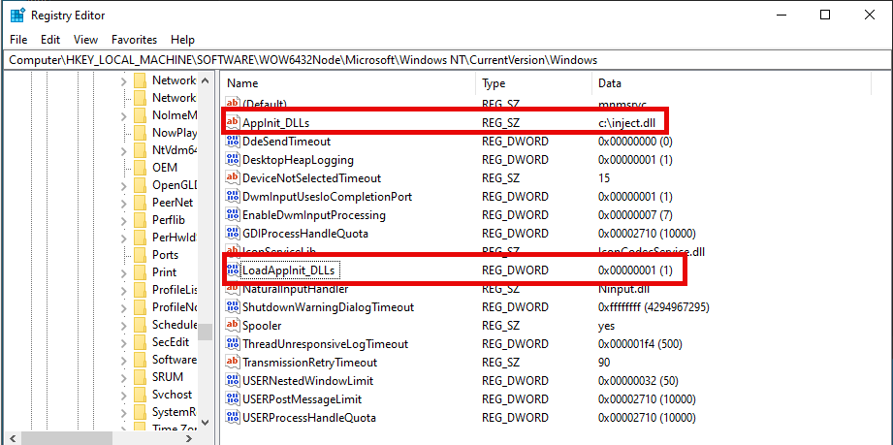Select the DeviceNotSelectedTimeout string icon
The image size is (893, 445).
click(x=233, y=177)
